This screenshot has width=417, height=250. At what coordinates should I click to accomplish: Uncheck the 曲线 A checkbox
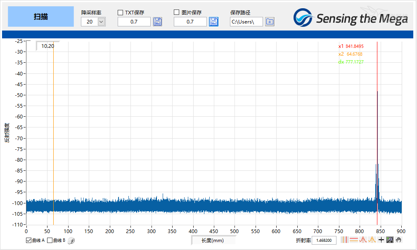pos(28,241)
